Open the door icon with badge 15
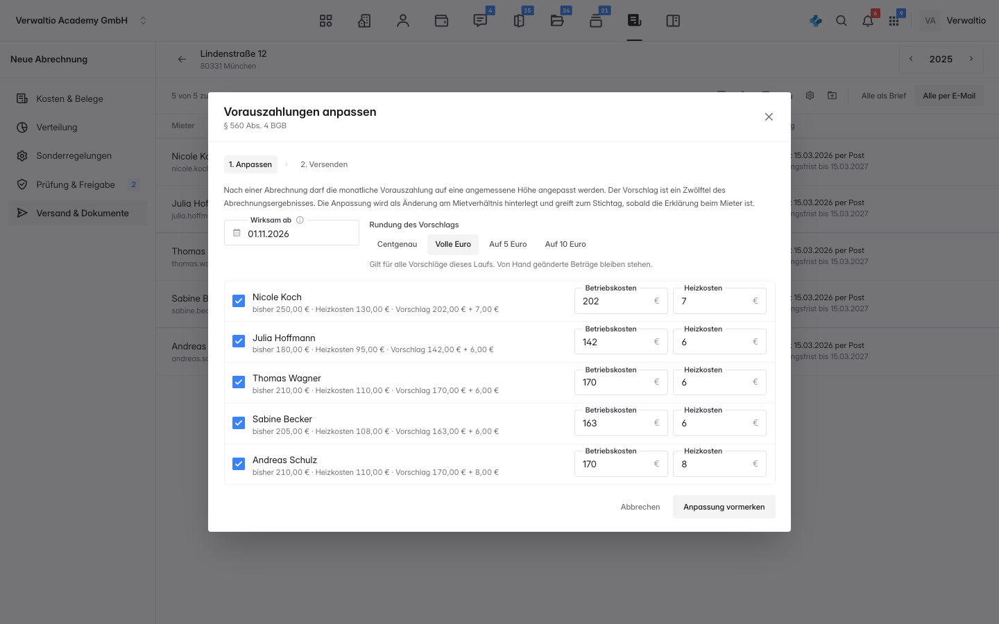The height and width of the screenshot is (624, 999). pyautogui.click(x=519, y=21)
